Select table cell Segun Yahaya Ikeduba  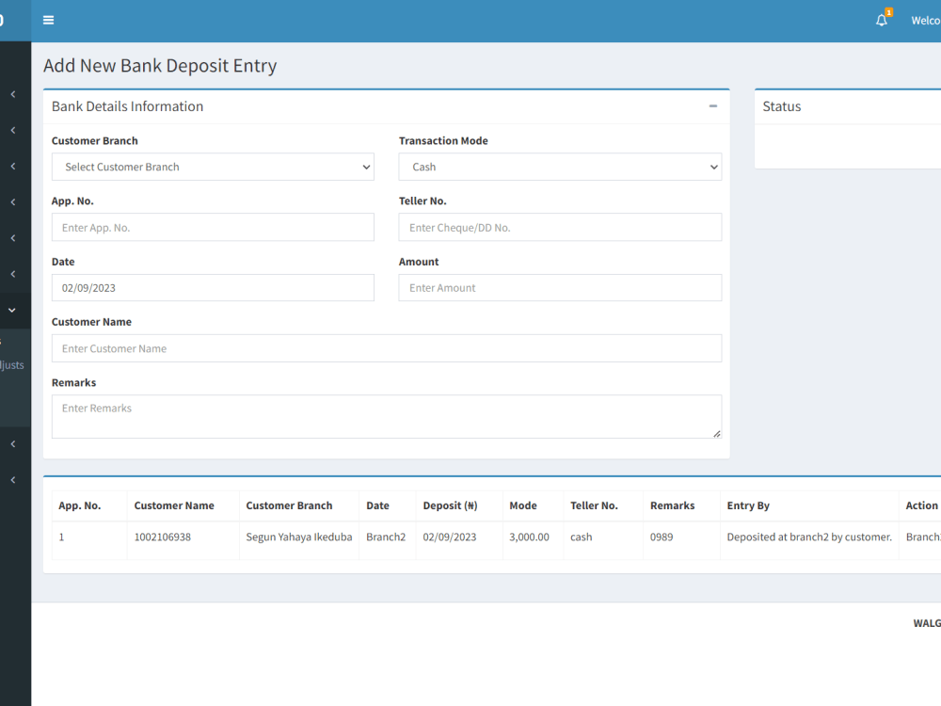pos(299,538)
